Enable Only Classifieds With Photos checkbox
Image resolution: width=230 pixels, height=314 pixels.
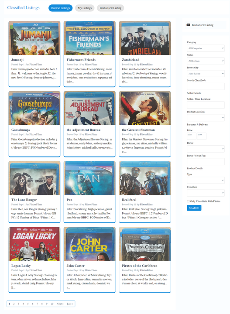point(188,201)
